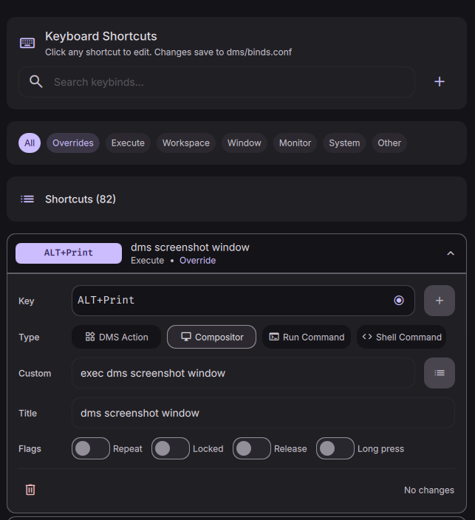This screenshot has width=475, height=520.
Task: Filter shortcuts by Workspace
Action: pos(186,143)
